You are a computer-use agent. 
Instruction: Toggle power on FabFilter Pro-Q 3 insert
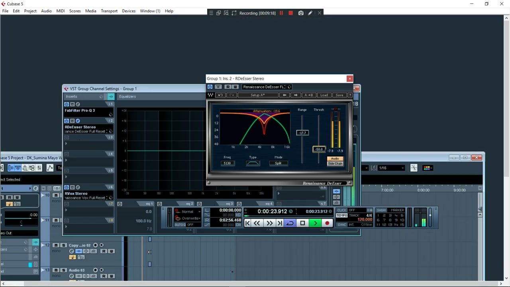(x=67, y=104)
